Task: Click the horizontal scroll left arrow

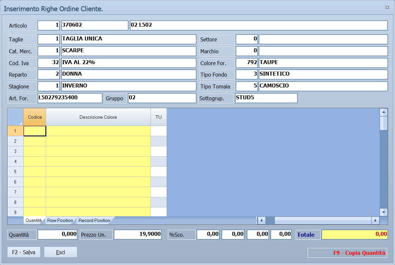Action: pos(261,220)
